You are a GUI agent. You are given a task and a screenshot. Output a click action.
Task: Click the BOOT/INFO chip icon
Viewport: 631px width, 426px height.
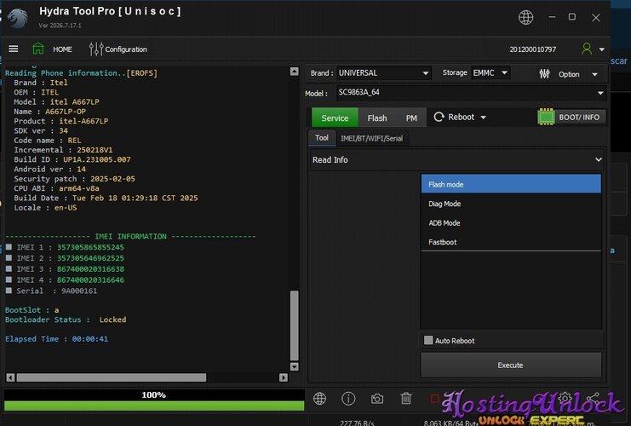point(546,118)
